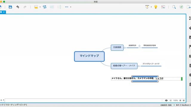Select the 元美容師 topic

coord(117,48)
